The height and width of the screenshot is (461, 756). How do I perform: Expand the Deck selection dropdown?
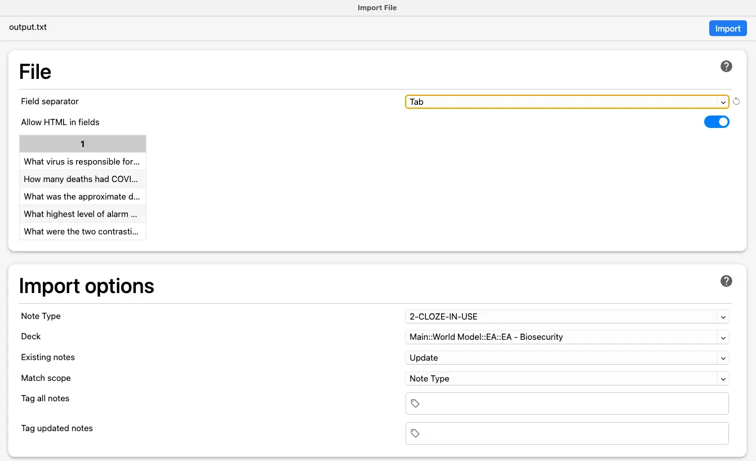tap(567, 337)
